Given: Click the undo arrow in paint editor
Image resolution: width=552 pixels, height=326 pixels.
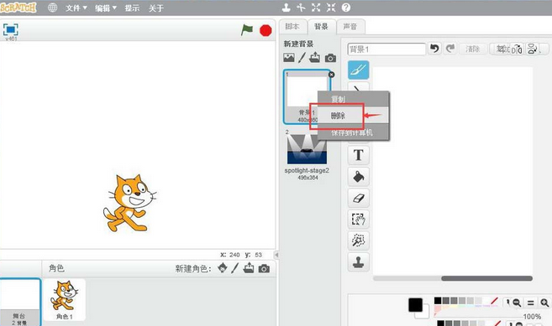Looking at the screenshot, I should pyautogui.click(x=434, y=49).
